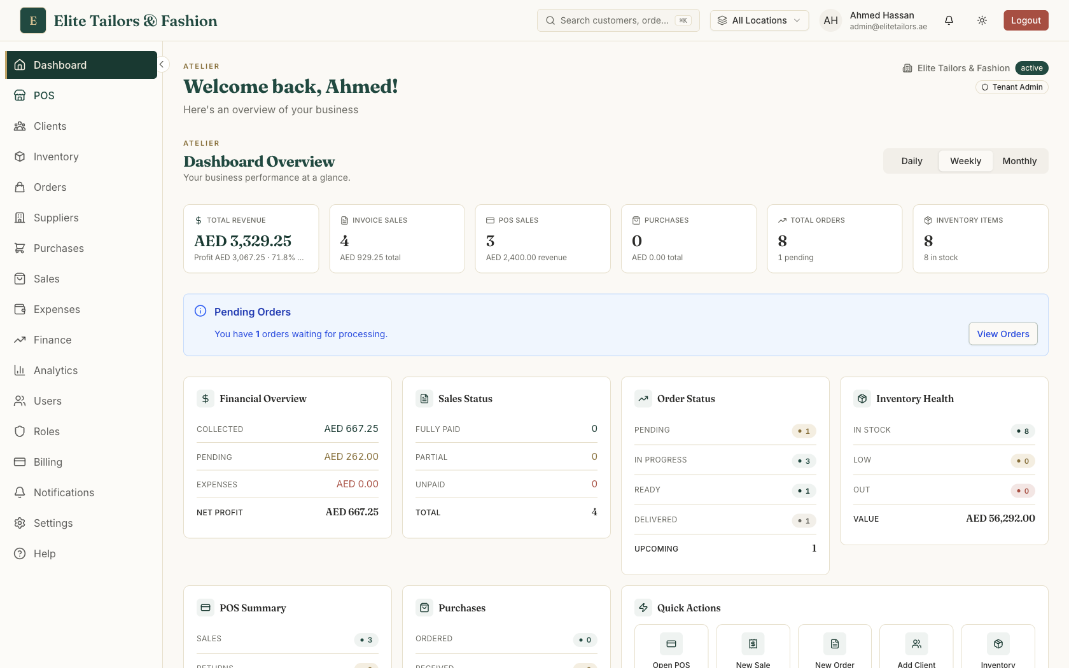
Task: Click the Settings gear icon
Action: pos(20,523)
